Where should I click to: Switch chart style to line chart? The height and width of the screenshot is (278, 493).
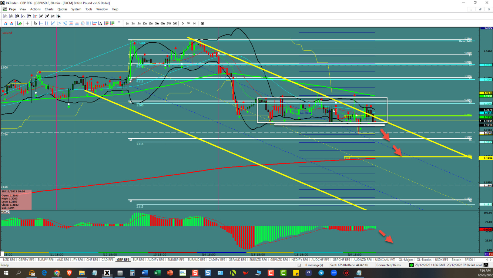click(23, 16)
